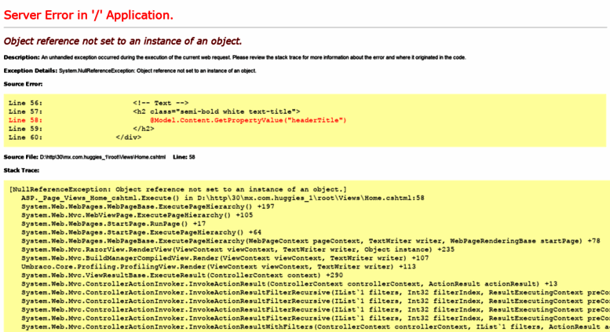Image resolution: width=610 pixels, height=332 pixels.
Task: Click the 'Description:' label
Action: point(21,57)
